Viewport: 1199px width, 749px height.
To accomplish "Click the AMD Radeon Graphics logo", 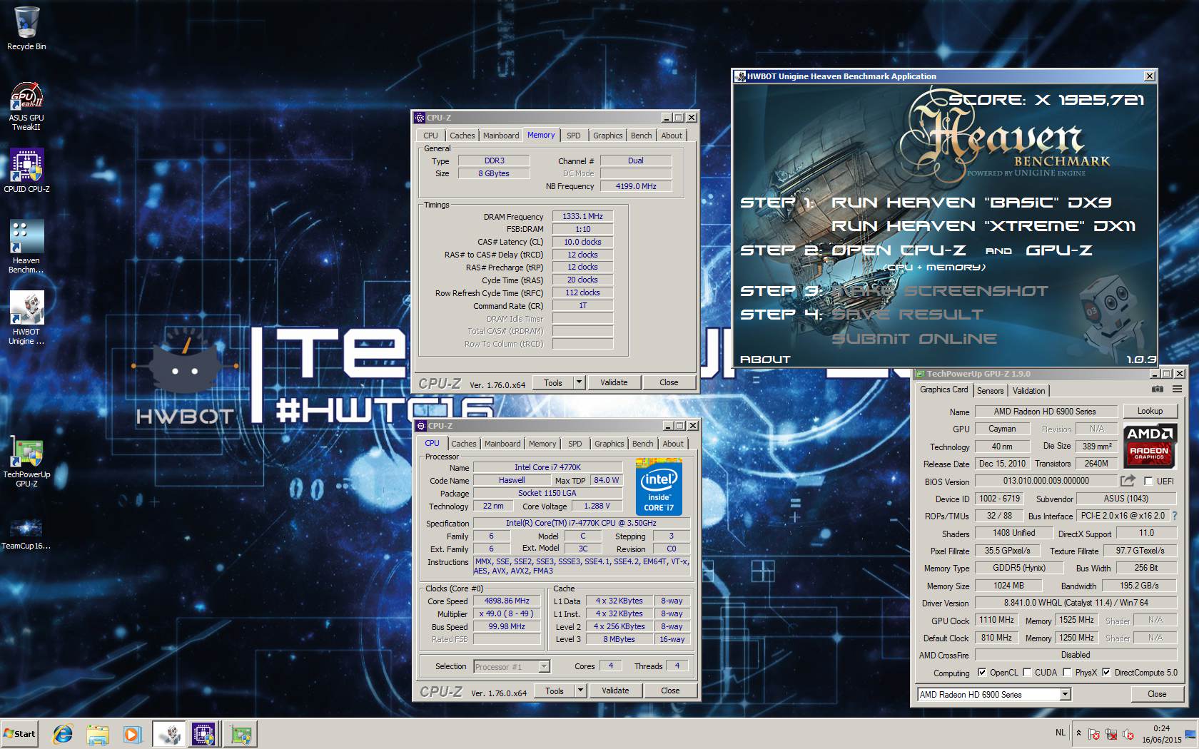I will pyautogui.click(x=1149, y=446).
